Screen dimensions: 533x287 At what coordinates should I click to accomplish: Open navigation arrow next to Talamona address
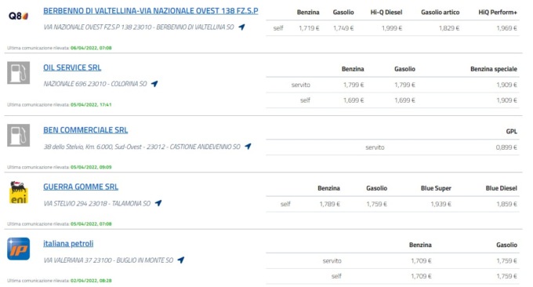pyautogui.click(x=158, y=203)
